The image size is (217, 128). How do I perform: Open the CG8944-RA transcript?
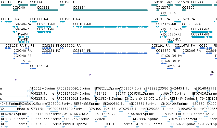coord(202,32)
